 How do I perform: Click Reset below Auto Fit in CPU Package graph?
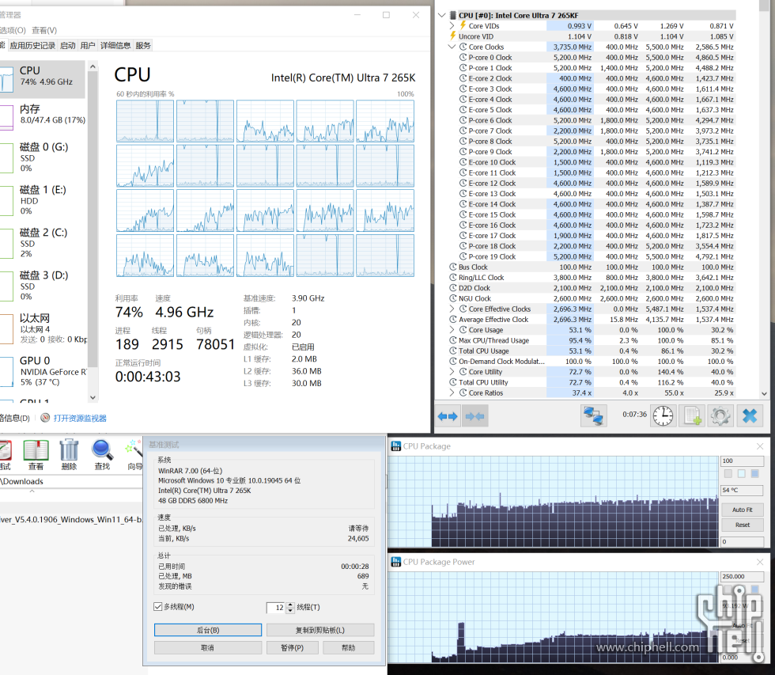[742, 525]
